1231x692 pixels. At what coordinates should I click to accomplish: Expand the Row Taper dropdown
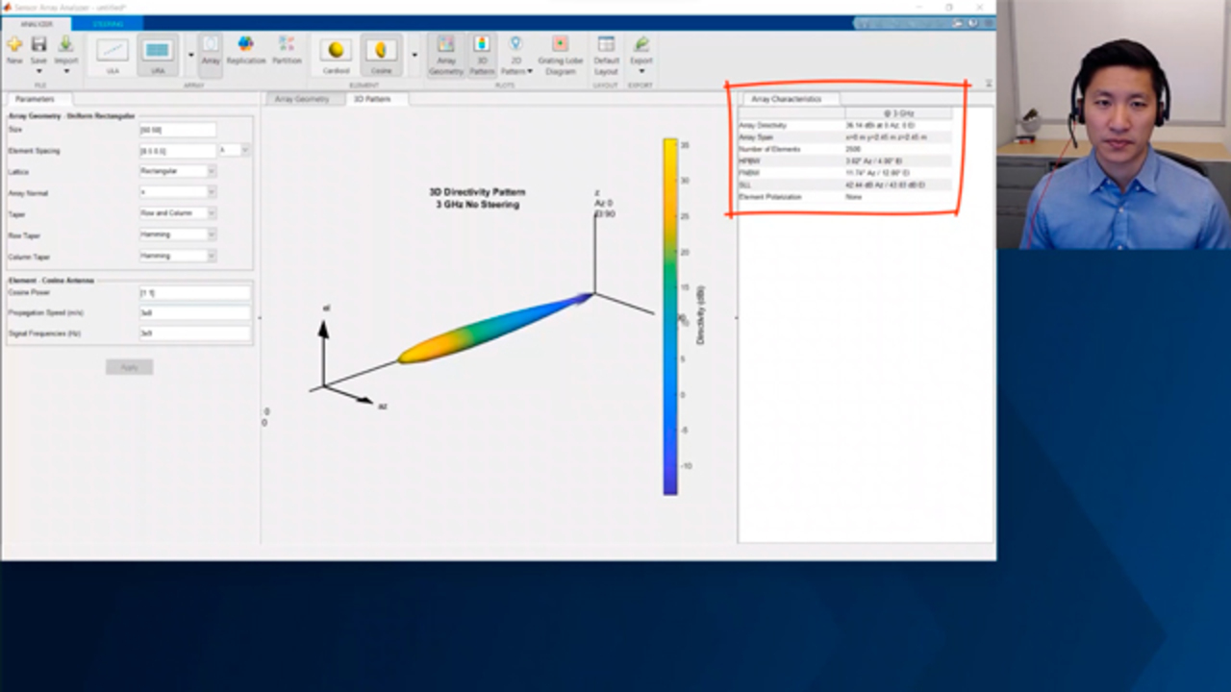(x=178, y=235)
